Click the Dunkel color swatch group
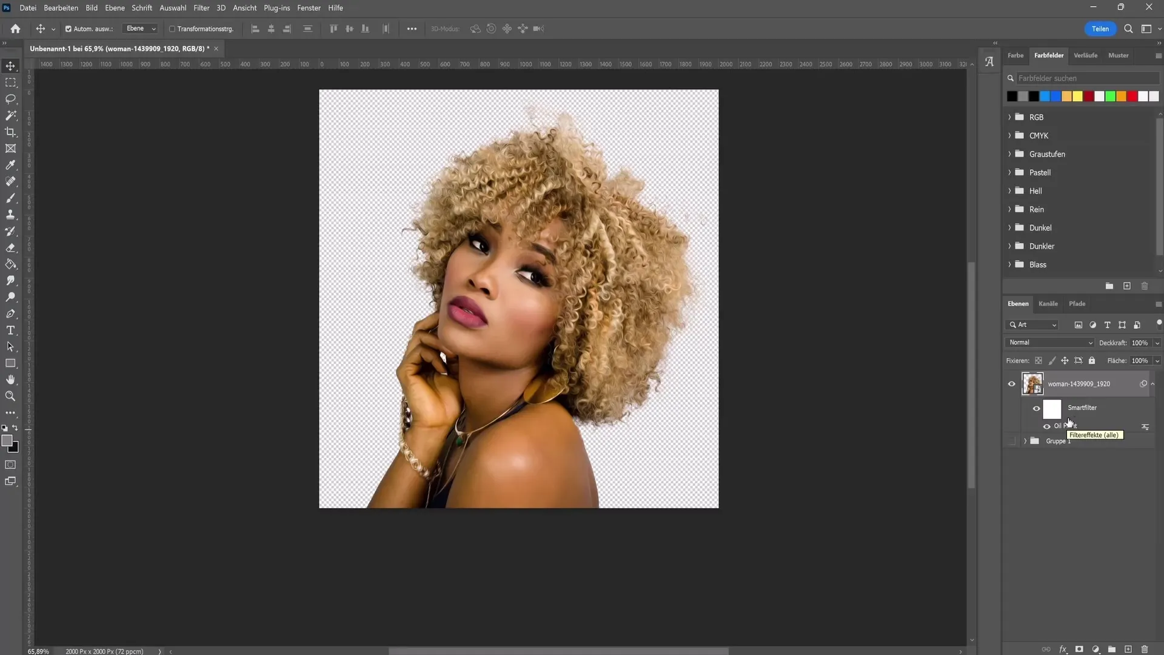This screenshot has height=655, width=1164. coord(1042,227)
